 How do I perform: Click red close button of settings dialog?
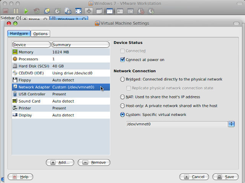[9, 24]
